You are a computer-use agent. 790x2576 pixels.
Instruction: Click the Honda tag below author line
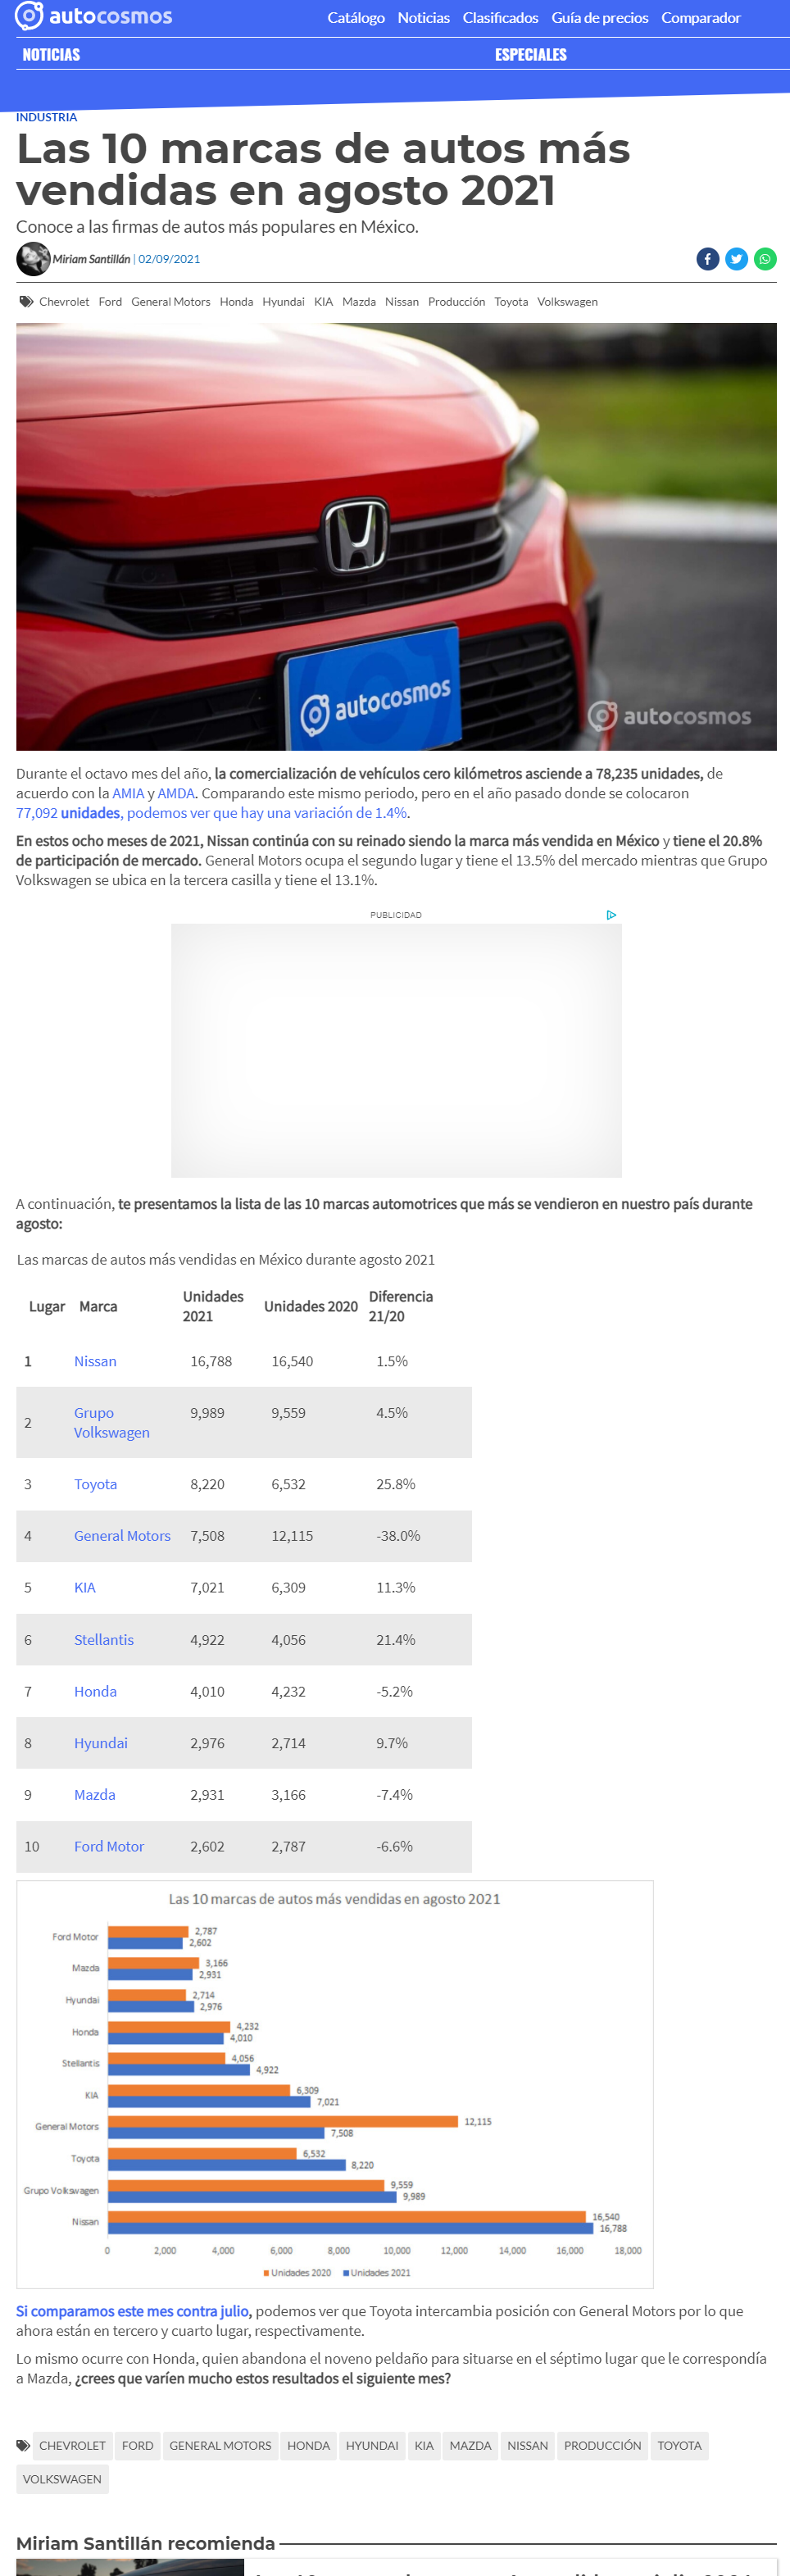coord(236,302)
